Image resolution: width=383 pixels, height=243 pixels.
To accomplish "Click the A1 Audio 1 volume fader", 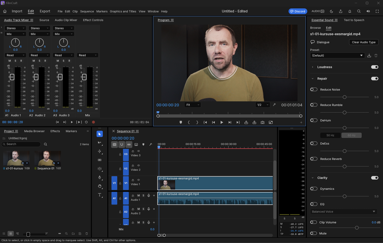I will tap(12, 77).
